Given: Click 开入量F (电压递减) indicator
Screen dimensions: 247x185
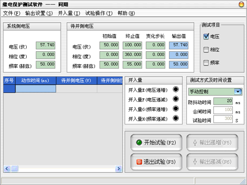Looking at the screenshot, I should coord(176,99).
